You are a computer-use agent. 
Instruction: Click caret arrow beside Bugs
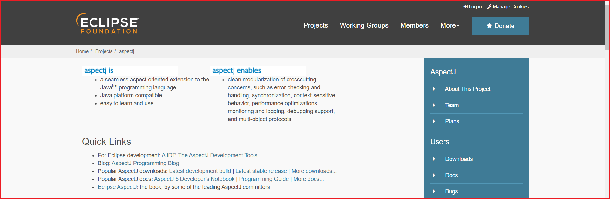434,191
